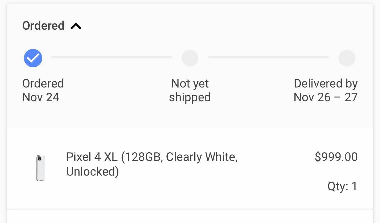Click the blue checkmark order-placed icon
Screen dimensions: 380x223
click(33, 58)
